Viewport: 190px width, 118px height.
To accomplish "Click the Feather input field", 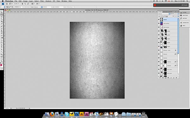I will pyautogui.click(x=21, y=7).
